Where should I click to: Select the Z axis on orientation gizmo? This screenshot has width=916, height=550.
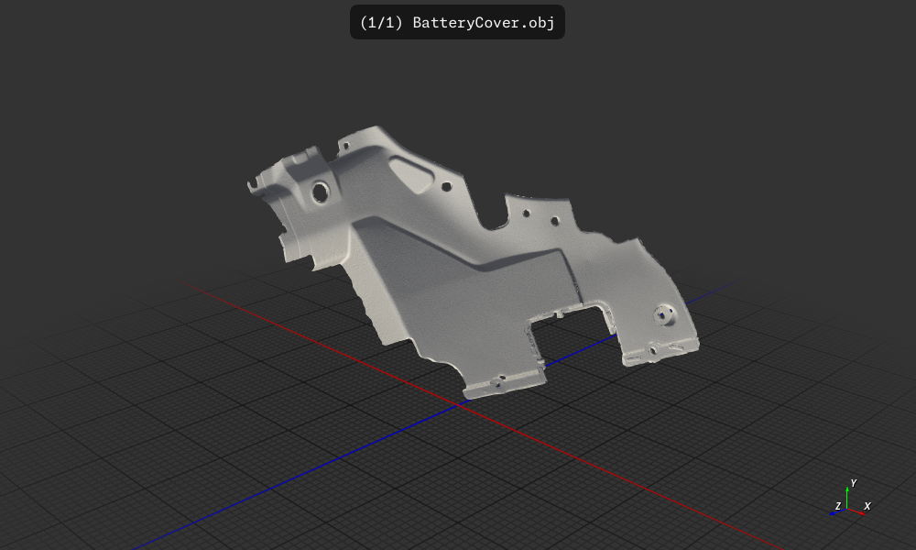point(837,506)
